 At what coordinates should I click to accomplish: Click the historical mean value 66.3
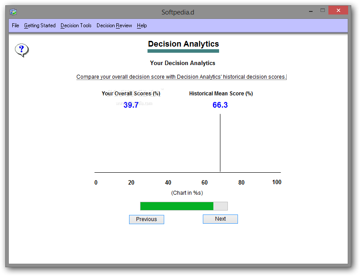click(220, 105)
